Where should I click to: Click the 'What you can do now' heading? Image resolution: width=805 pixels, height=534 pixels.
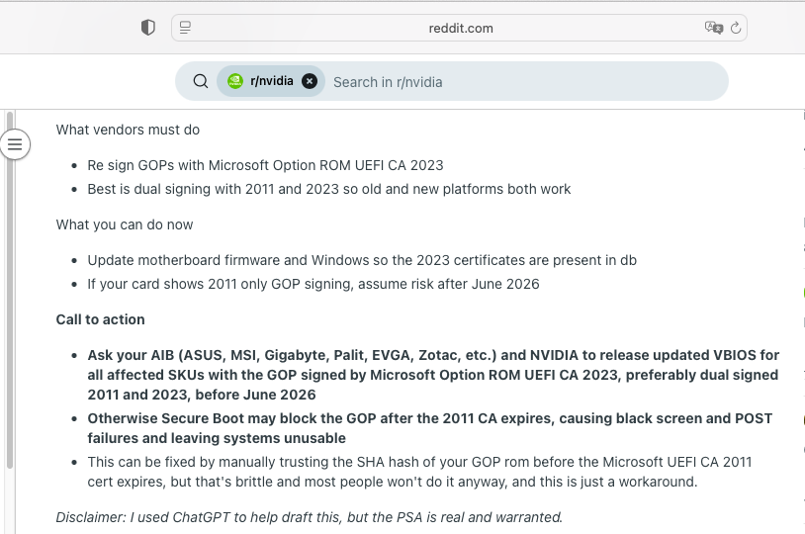tap(125, 224)
